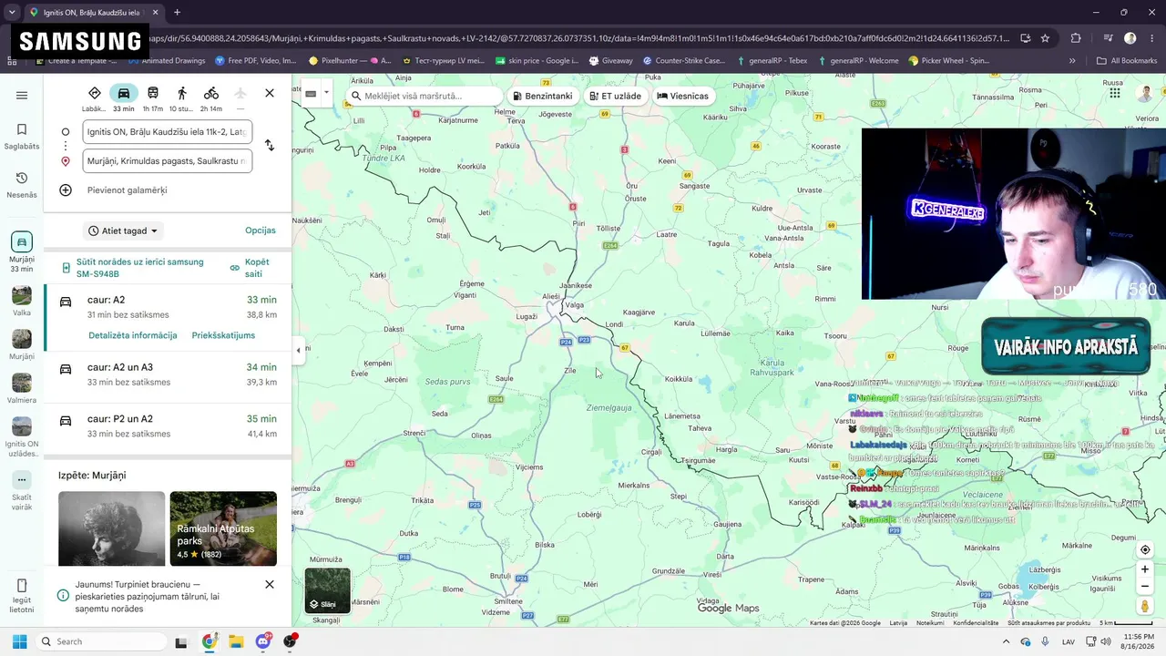
Task: Bookmark this page with the star
Action: 1045,38
